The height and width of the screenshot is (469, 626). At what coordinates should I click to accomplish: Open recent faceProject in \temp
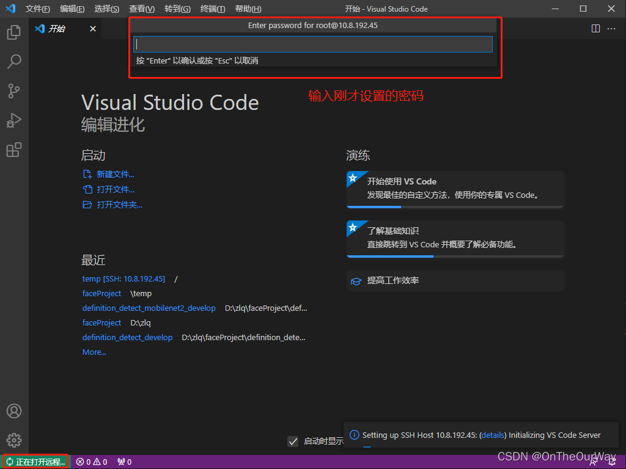(x=101, y=294)
